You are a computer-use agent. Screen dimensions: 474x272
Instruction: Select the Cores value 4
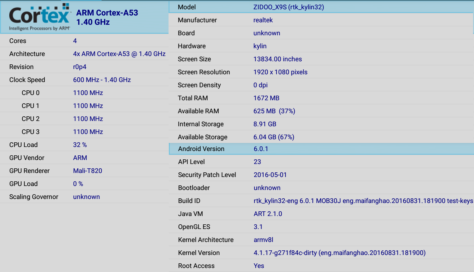(75, 41)
